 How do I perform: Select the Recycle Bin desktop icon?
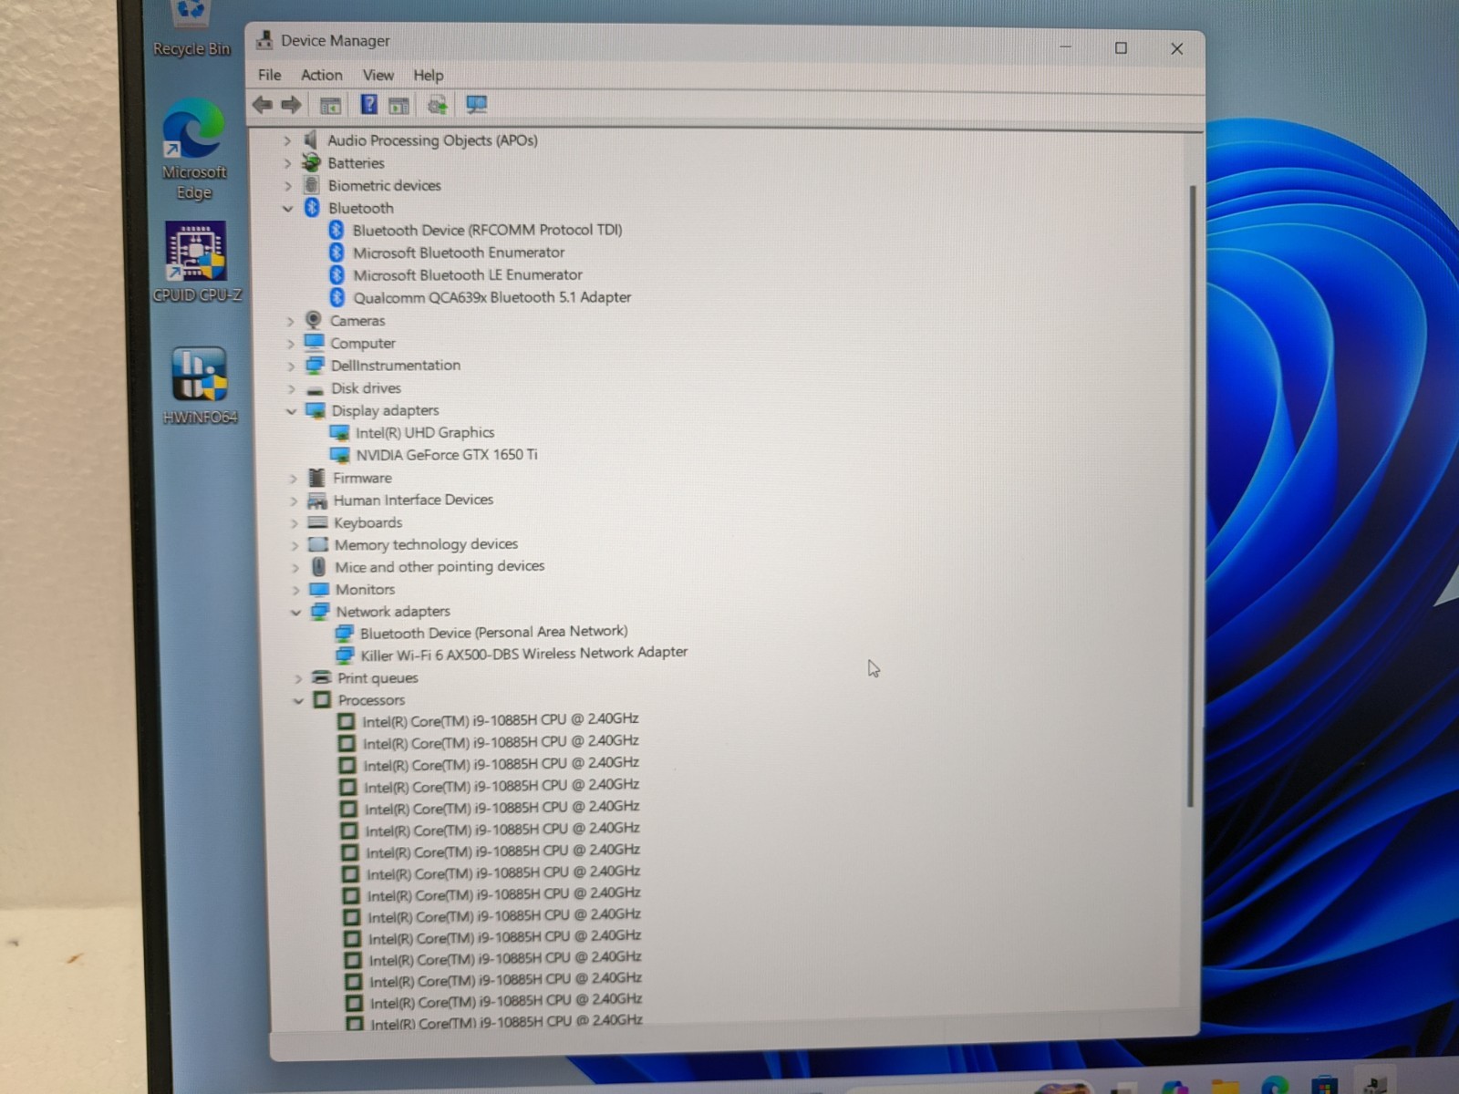pyautogui.click(x=191, y=29)
